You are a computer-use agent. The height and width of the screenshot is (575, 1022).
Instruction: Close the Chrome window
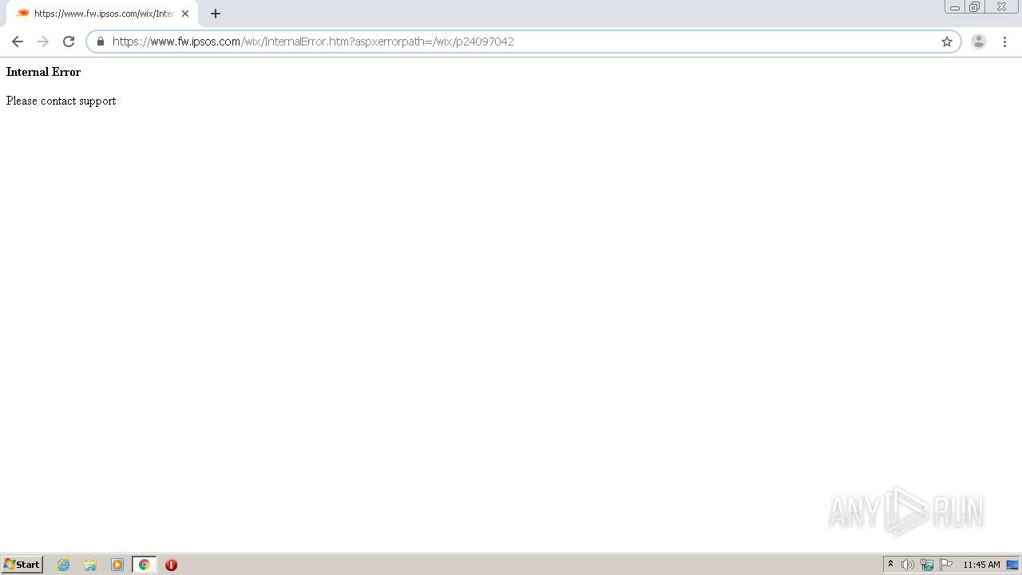click(x=1002, y=7)
